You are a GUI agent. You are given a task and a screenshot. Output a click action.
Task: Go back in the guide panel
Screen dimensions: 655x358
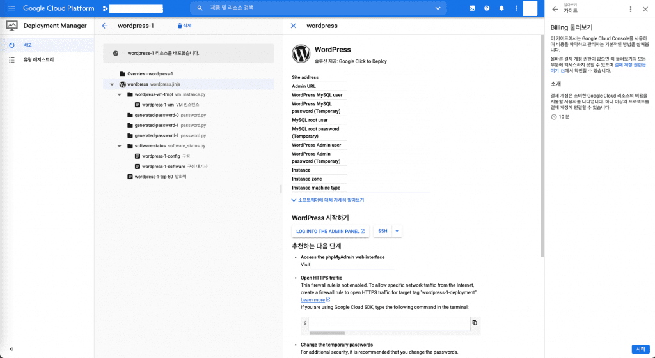[555, 9]
